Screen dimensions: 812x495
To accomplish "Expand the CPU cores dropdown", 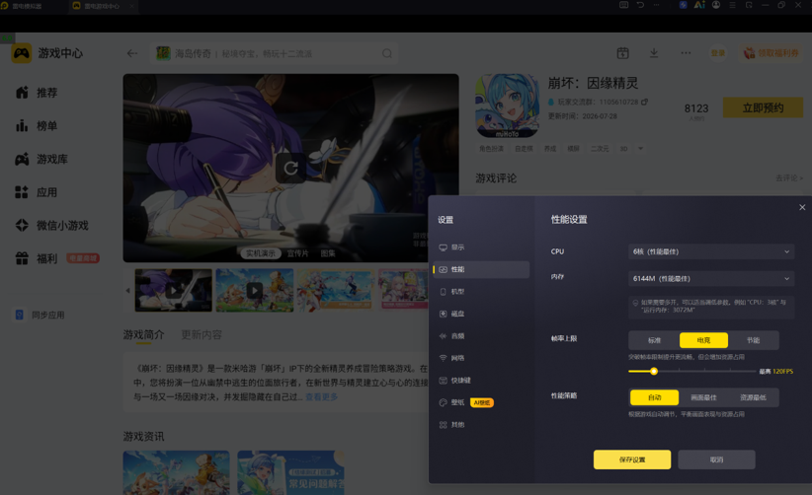I will click(x=710, y=251).
